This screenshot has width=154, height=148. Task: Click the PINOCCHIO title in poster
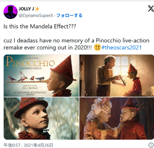point(30,62)
